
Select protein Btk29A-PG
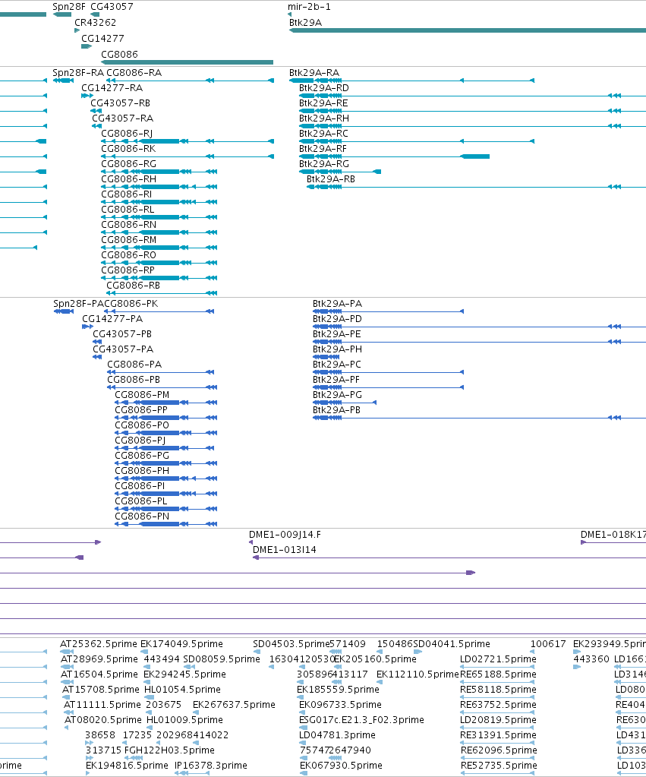[x=337, y=395]
